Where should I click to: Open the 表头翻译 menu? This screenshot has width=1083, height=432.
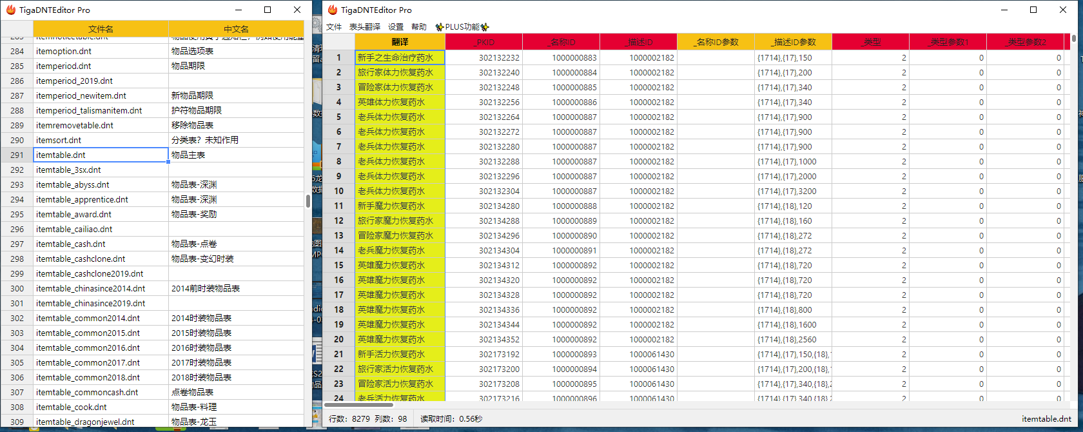pos(365,26)
